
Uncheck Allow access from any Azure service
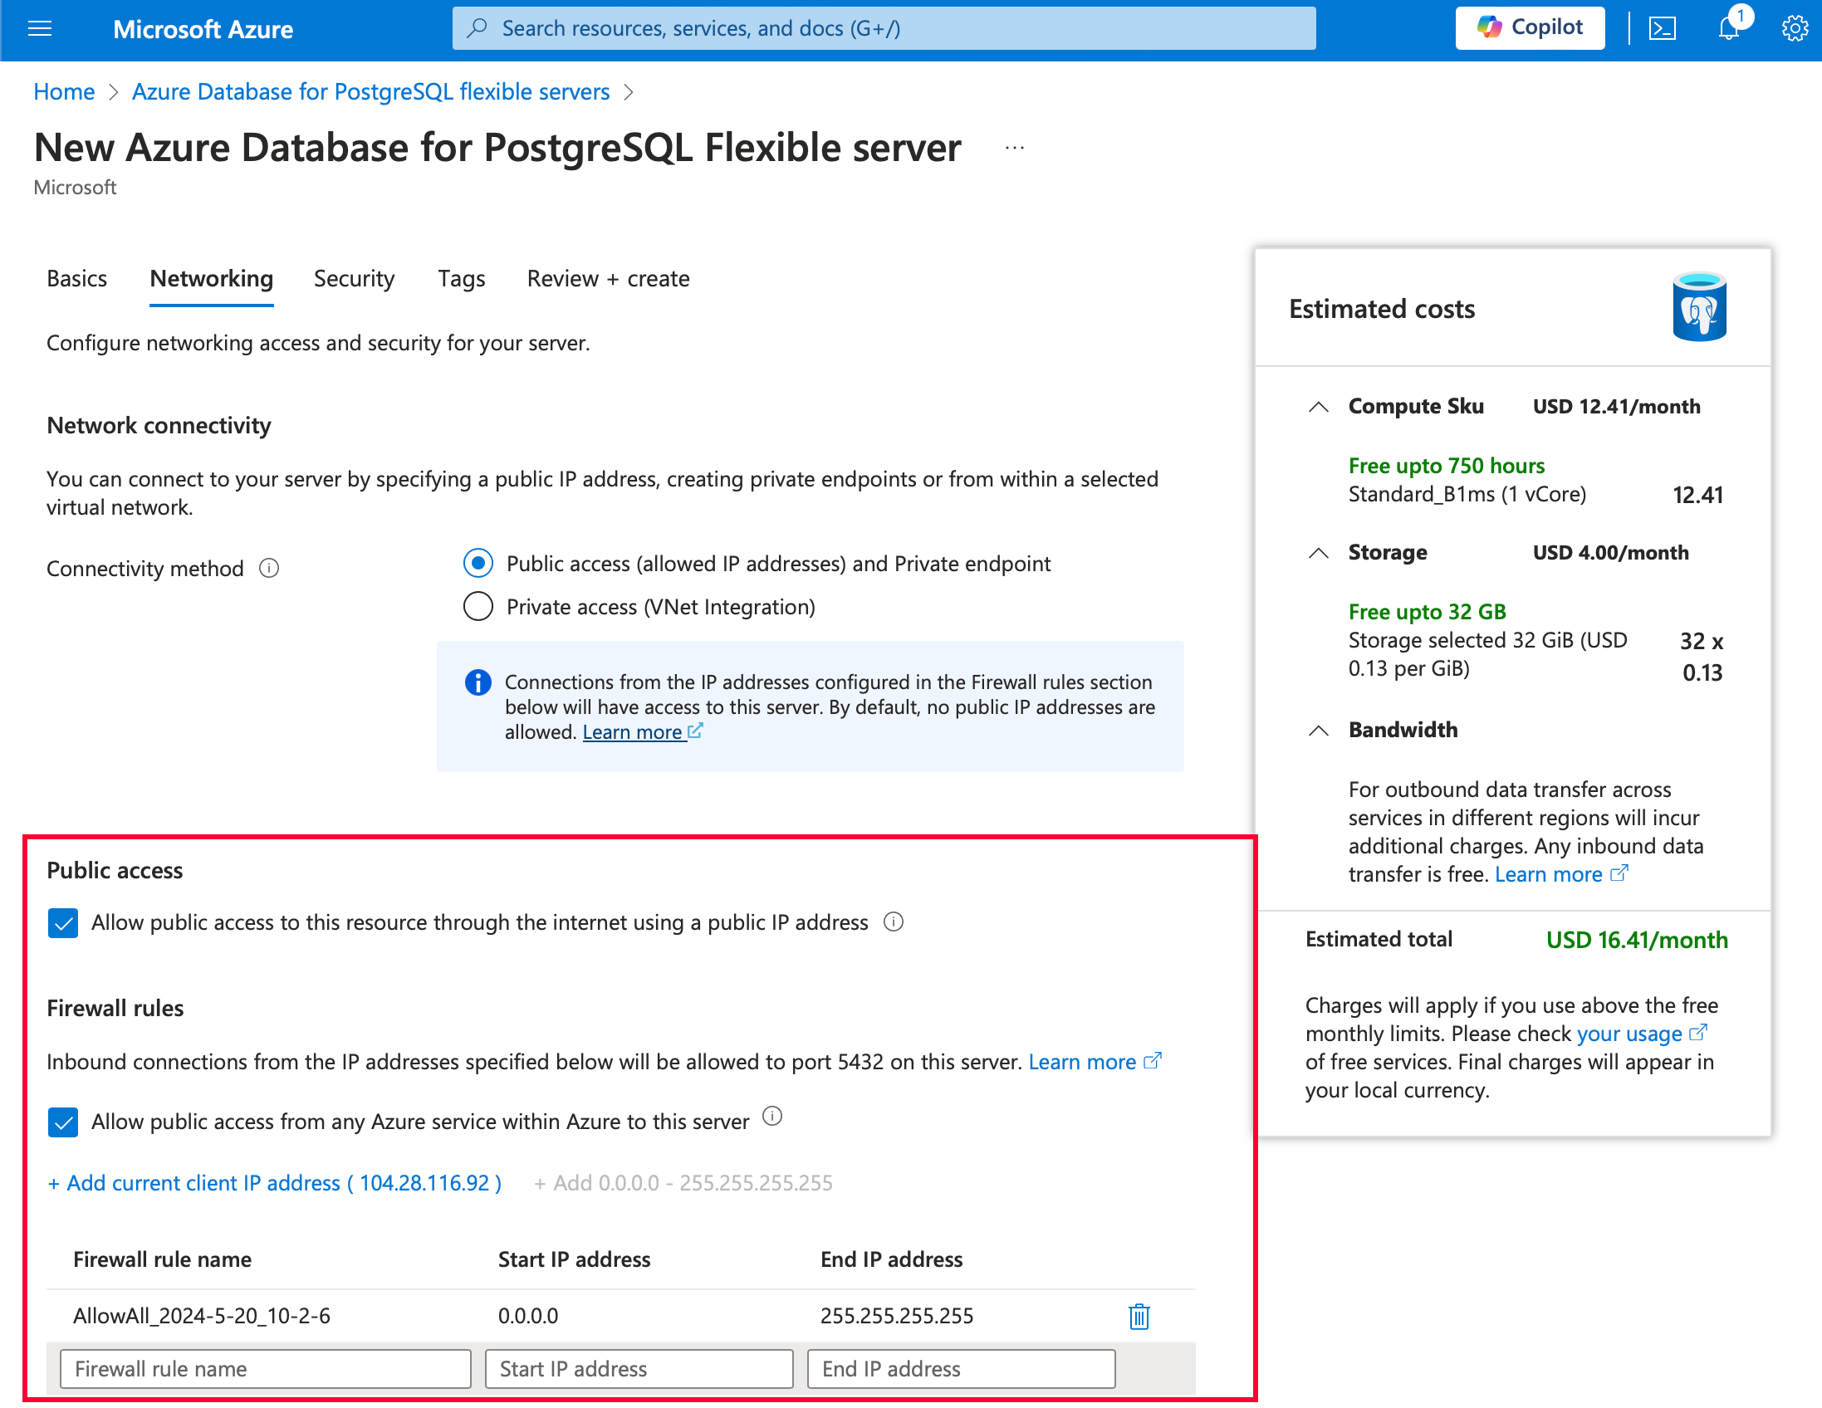63,1122
